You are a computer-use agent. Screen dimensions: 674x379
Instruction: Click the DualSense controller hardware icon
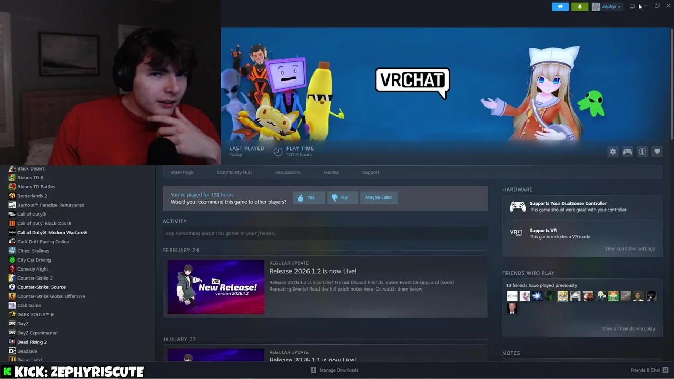coord(518,206)
